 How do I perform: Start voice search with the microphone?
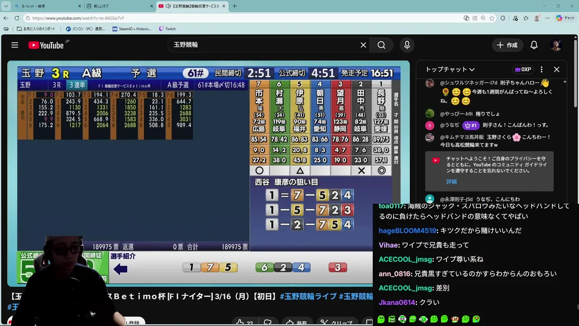tap(407, 45)
